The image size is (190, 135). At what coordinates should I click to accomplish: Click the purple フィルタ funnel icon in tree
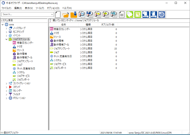point(11,94)
